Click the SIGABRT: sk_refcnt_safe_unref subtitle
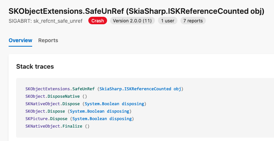The width and height of the screenshot is (274, 141). [45, 21]
